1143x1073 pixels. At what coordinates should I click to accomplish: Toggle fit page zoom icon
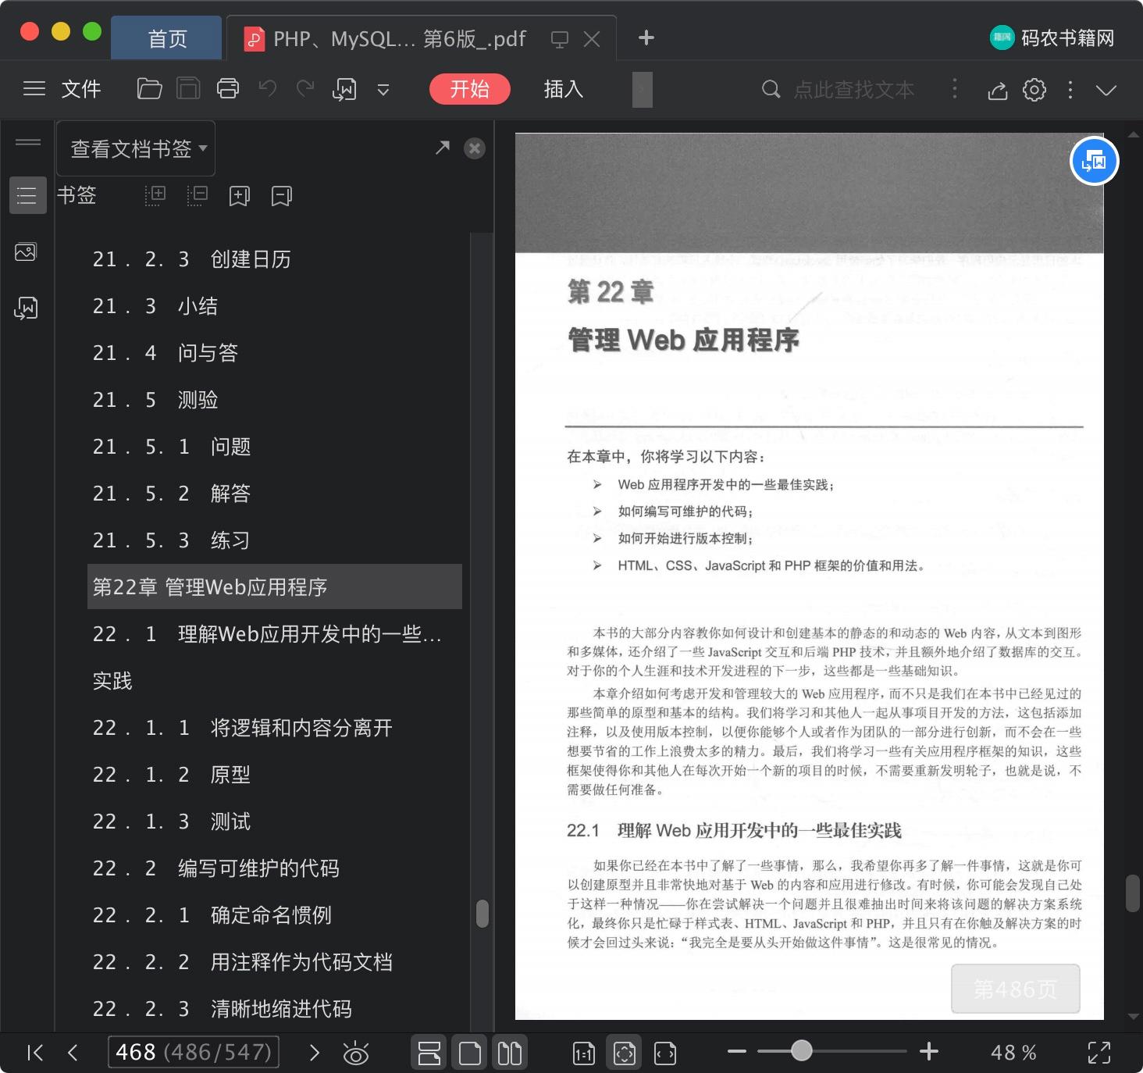(624, 1053)
